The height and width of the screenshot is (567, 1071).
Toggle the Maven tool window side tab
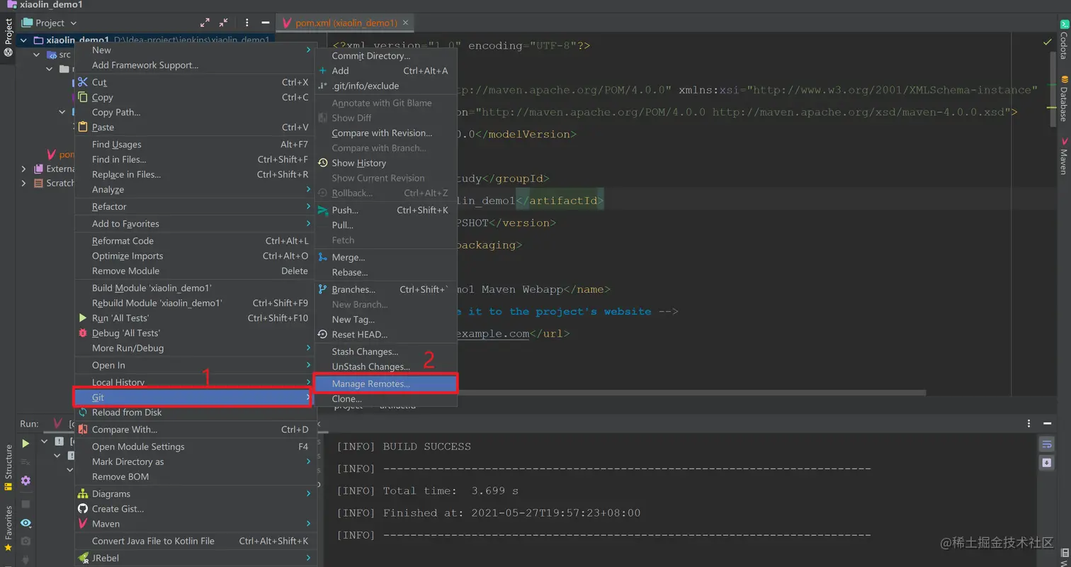point(1063,156)
